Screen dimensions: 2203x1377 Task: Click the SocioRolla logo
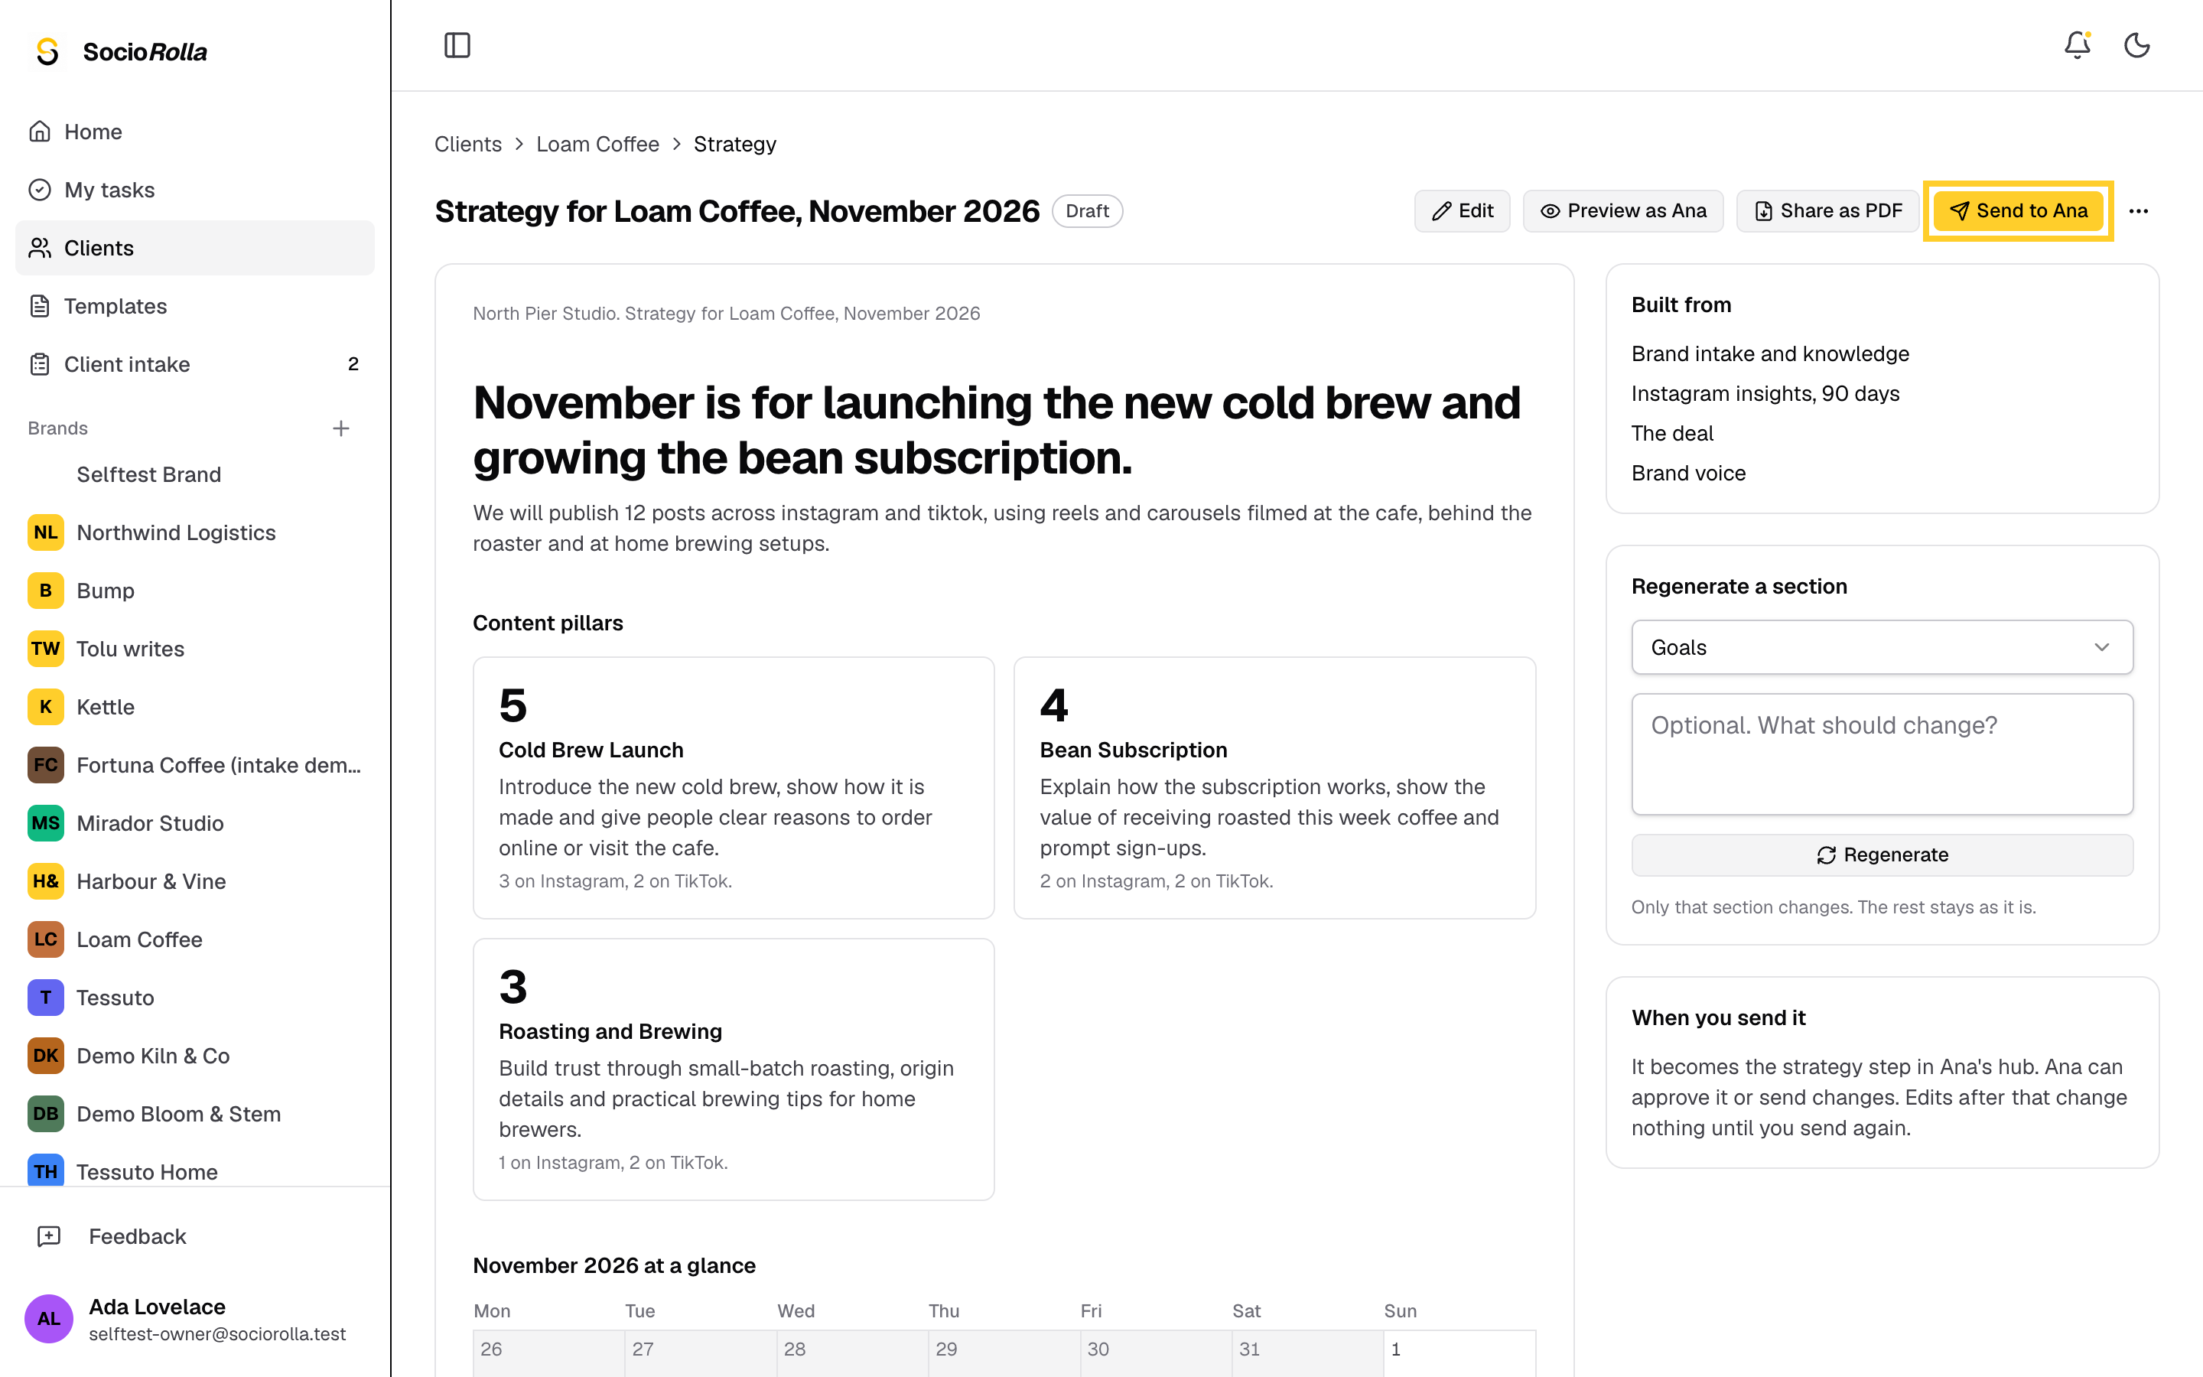click(x=120, y=52)
